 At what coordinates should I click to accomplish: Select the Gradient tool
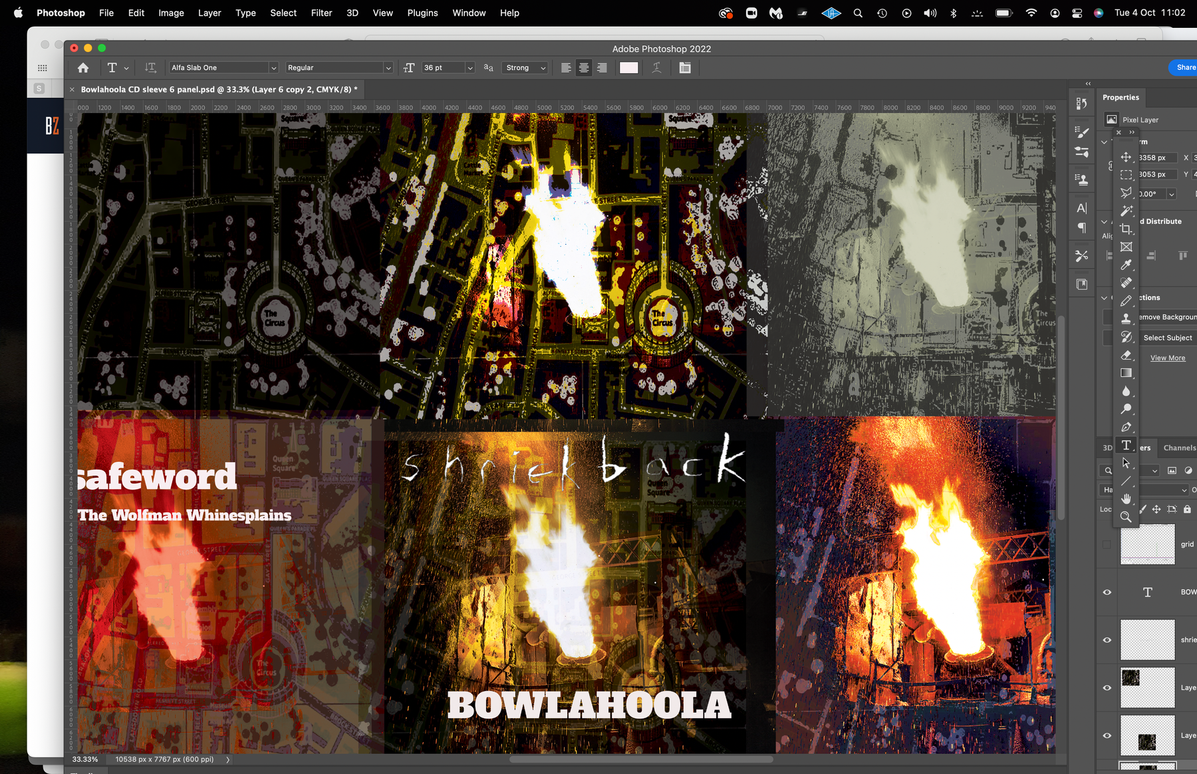click(x=1126, y=373)
